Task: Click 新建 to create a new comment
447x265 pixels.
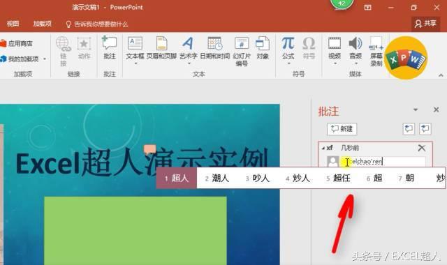Action: [342, 129]
